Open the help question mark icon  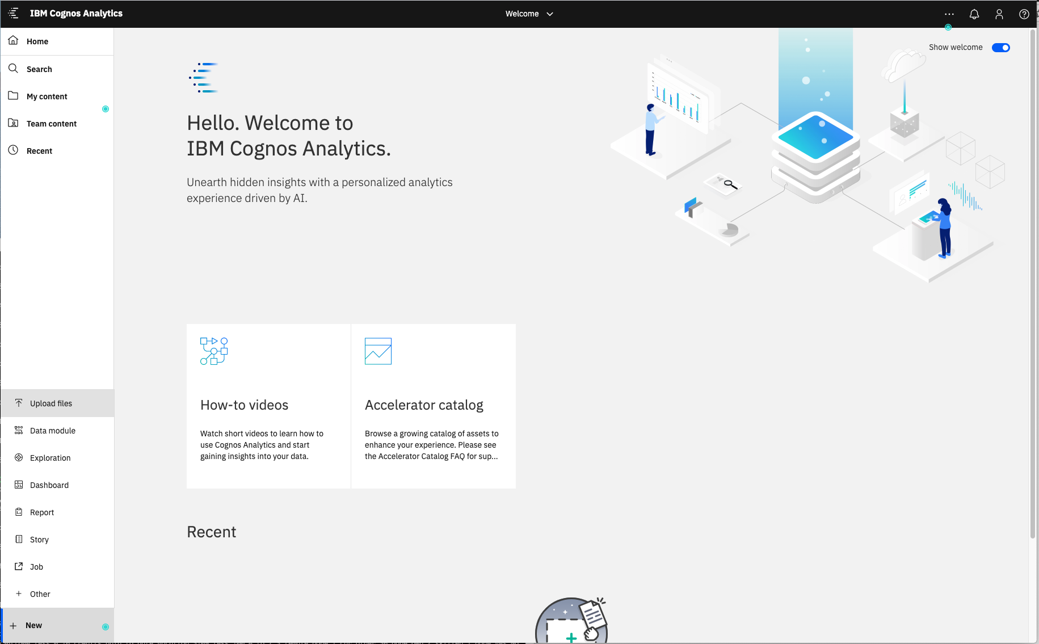click(1024, 14)
